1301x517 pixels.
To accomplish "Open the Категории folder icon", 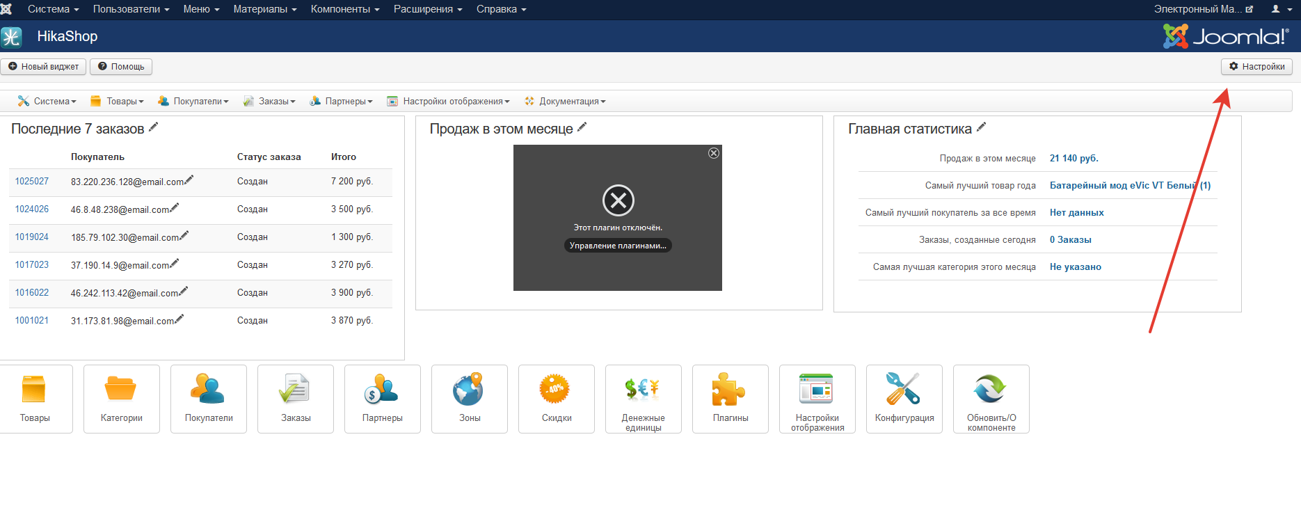I will tap(122, 399).
